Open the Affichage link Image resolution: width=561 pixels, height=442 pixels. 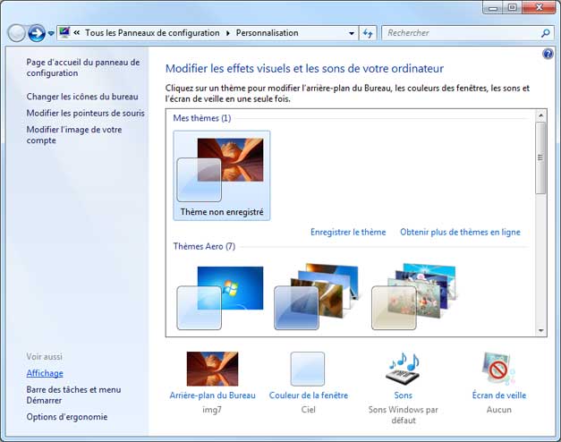[45, 373]
